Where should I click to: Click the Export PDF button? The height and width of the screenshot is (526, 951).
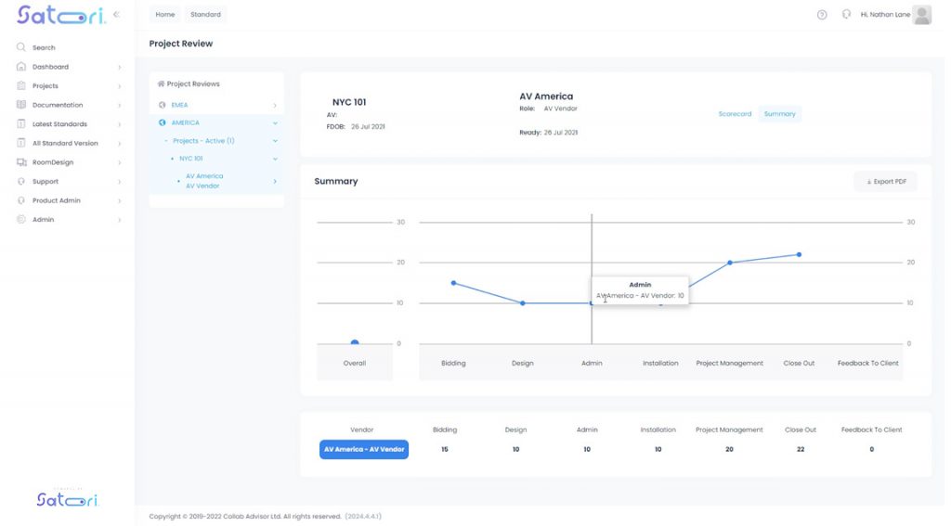pyautogui.click(x=885, y=182)
